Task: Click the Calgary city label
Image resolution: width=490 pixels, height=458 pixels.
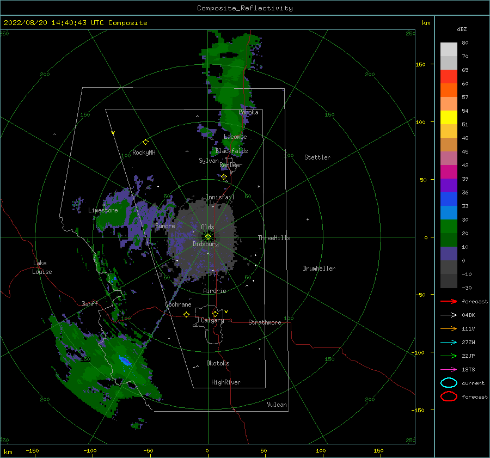Action: click(x=212, y=320)
